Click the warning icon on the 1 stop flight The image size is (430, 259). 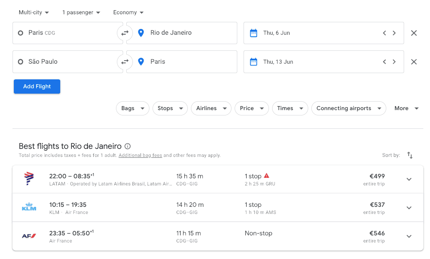[267, 176]
